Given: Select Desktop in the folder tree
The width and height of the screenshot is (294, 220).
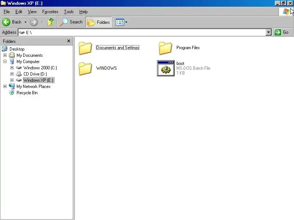Looking at the screenshot, I should 17,49.
